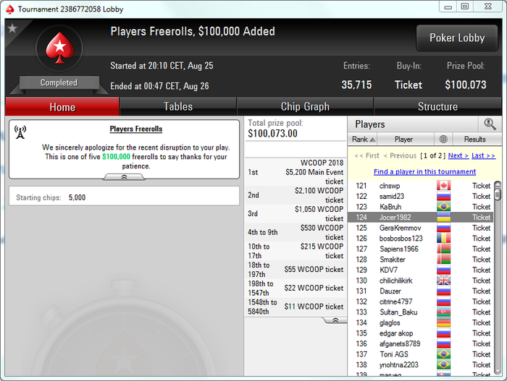Open the Structure tab

tap(437, 106)
